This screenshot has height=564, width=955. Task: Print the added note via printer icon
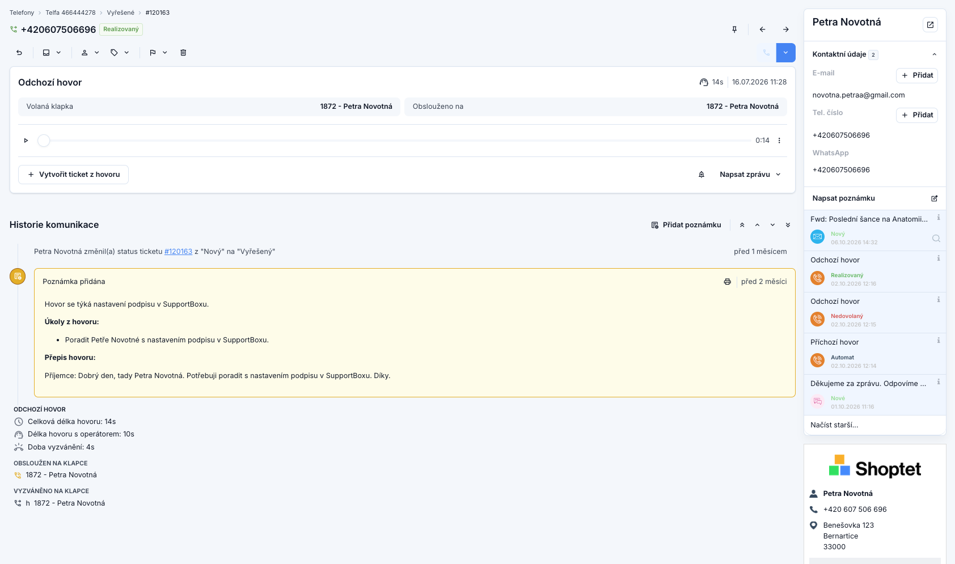[x=728, y=282]
